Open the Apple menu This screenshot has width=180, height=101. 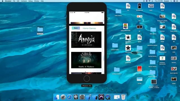click(3, 1)
